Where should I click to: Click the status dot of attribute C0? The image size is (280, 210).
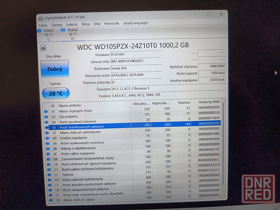[x=49, y=164]
